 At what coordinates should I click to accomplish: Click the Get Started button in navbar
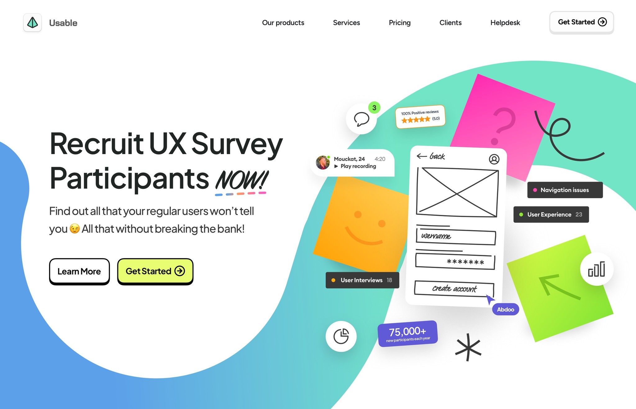[581, 22]
